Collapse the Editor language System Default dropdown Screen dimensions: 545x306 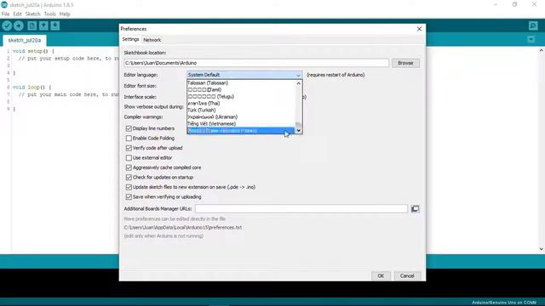coord(244,75)
